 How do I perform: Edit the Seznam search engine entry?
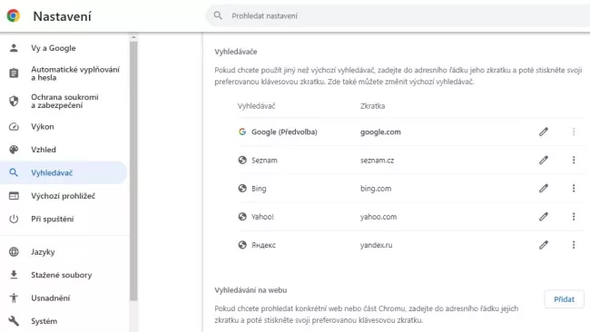[x=544, y=160]
